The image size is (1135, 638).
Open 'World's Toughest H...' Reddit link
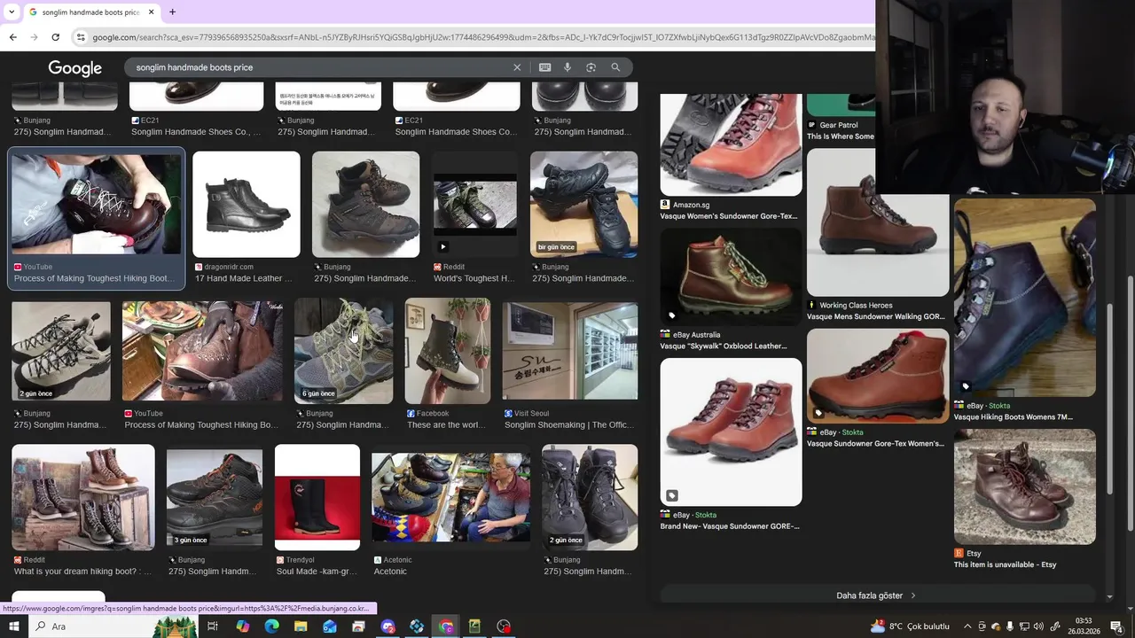click(x=474, y=278)
